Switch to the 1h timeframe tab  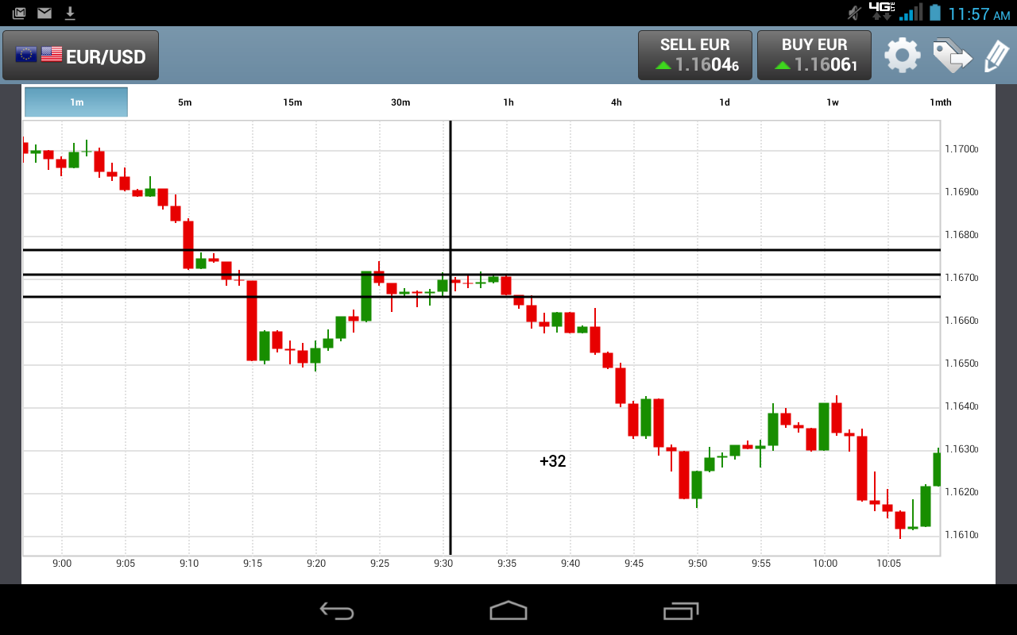click(x=508, y=102)
